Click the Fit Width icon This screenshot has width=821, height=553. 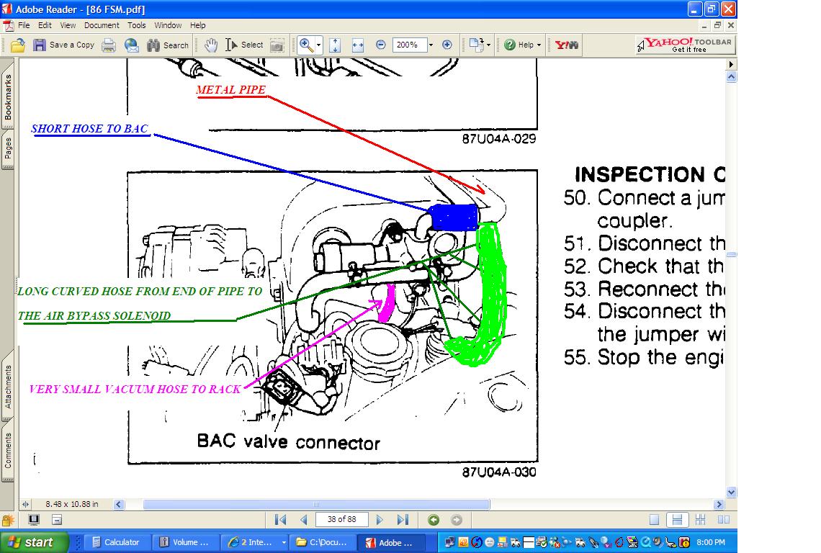[358, 45]
